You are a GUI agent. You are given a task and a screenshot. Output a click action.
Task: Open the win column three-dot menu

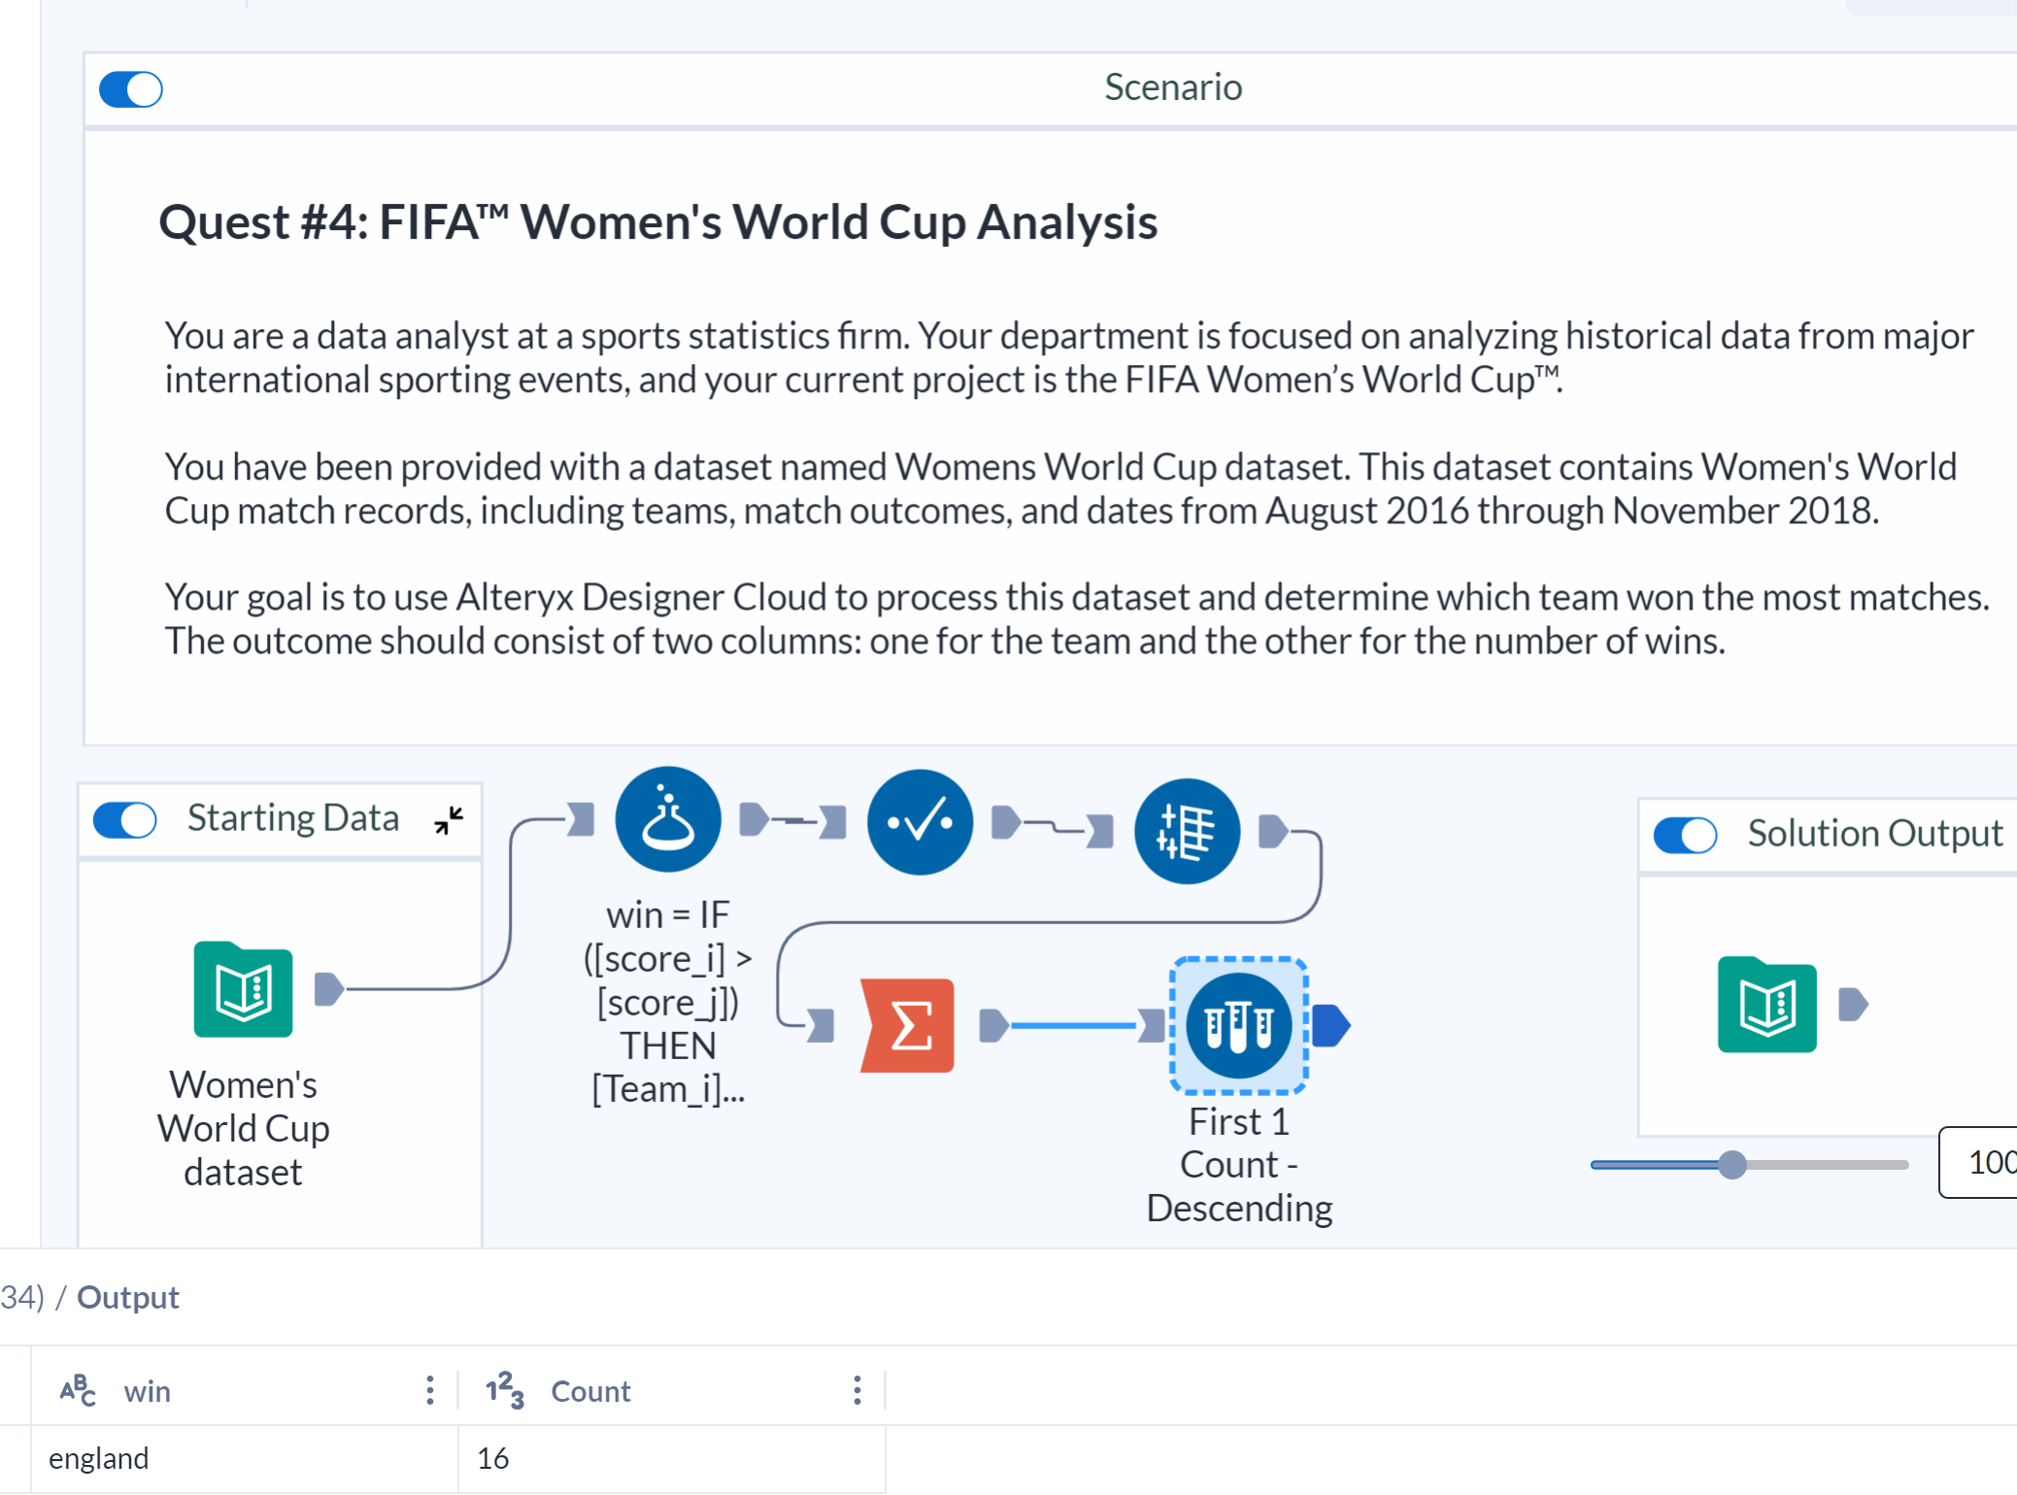click(x=430, y=1390)
